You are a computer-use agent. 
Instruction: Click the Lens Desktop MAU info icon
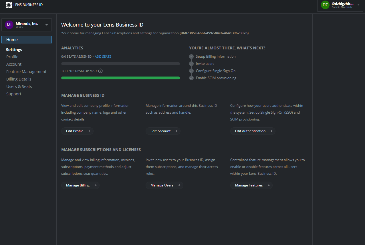click(x=100, y=71)
